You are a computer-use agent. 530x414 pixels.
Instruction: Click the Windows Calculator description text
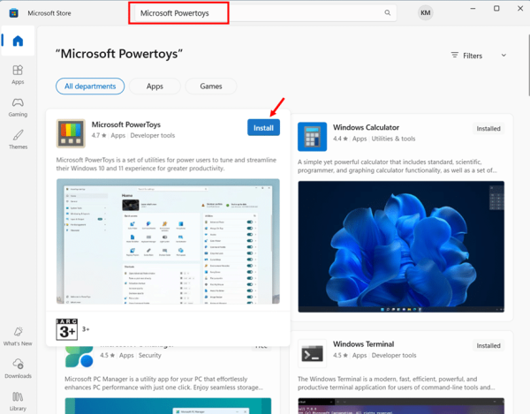coord(397,166)
